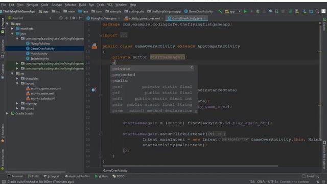
Task: Expand the mipmap folder
Action: [17, 103]
